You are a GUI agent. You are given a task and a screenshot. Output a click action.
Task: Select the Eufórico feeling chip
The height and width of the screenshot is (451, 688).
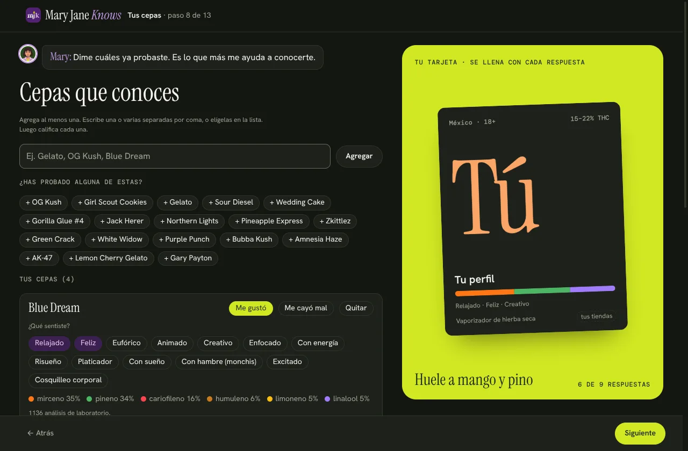(126, 343)
